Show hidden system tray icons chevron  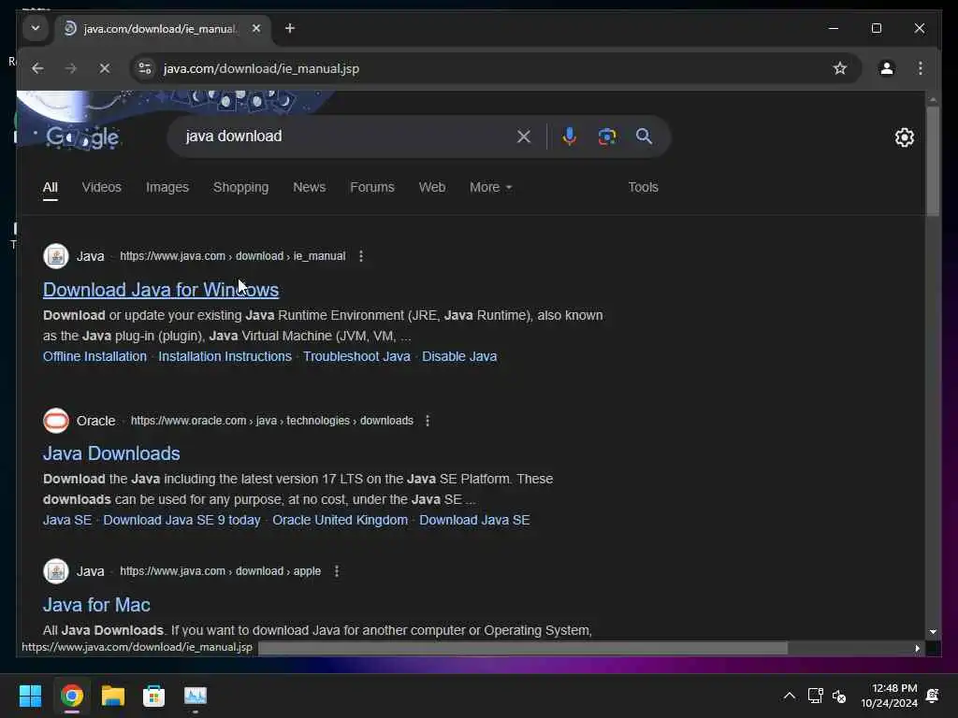tap(790, 696)
